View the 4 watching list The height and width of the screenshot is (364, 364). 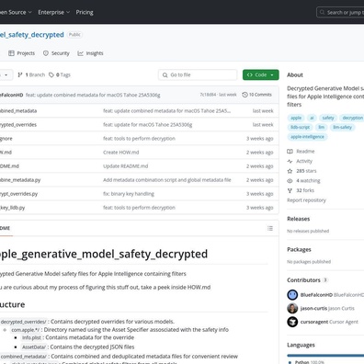(308, 181)
